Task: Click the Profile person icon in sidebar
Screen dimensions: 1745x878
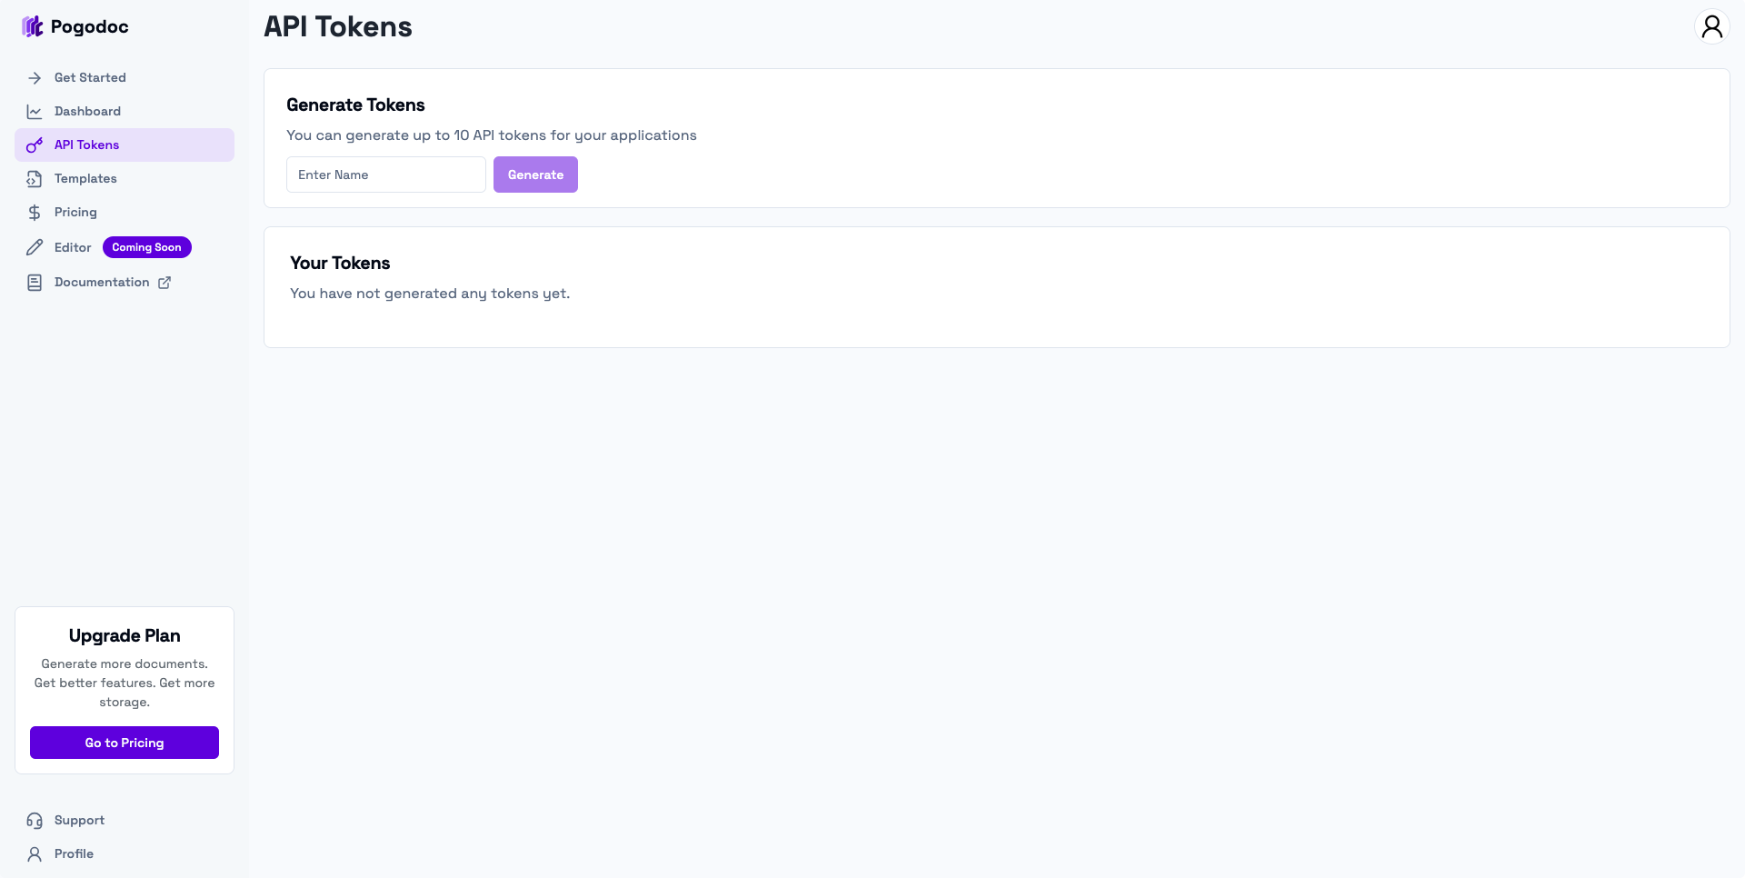Action: click(x=35, y=854)
